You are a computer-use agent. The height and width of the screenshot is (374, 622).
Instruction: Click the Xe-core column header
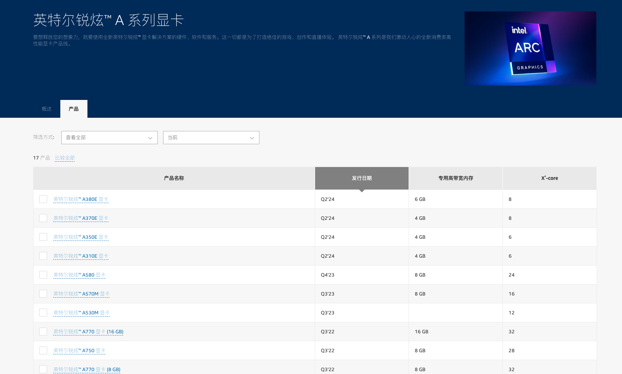point(549,178)
